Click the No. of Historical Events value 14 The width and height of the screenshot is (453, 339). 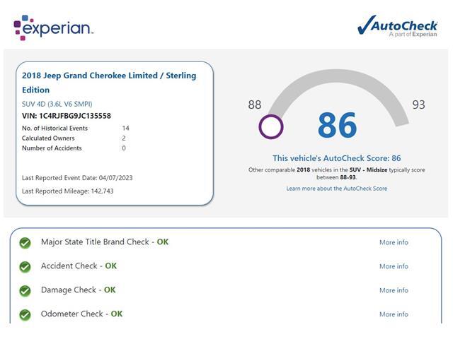(126, 129)
